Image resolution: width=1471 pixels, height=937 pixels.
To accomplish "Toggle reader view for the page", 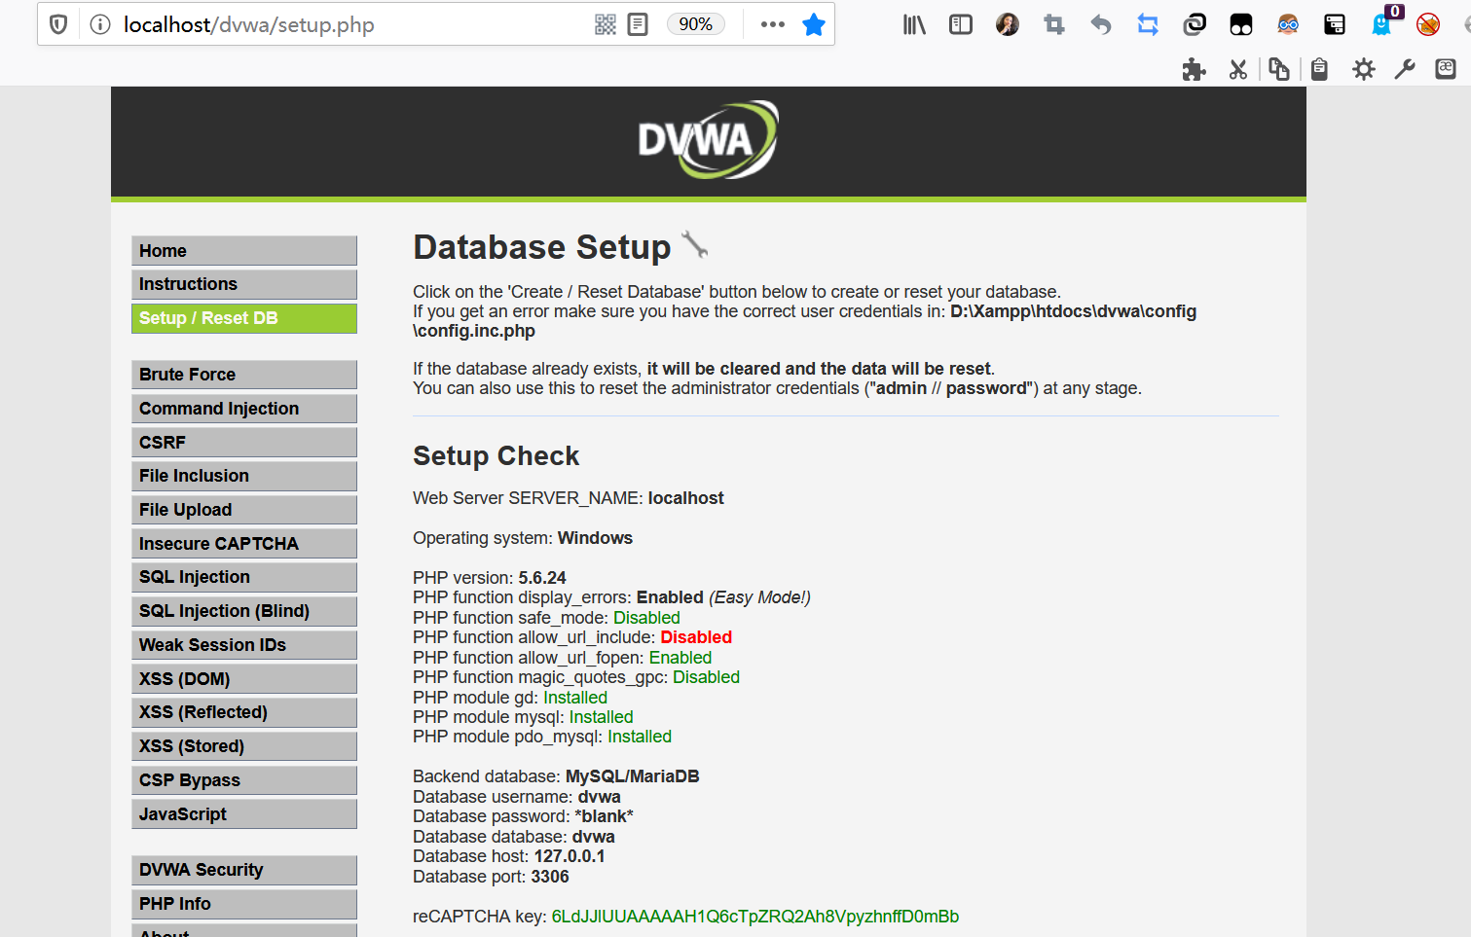I will tap(638, 24).
